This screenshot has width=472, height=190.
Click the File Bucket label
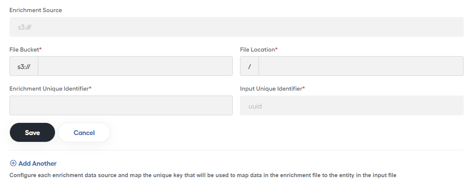point(24,50)
